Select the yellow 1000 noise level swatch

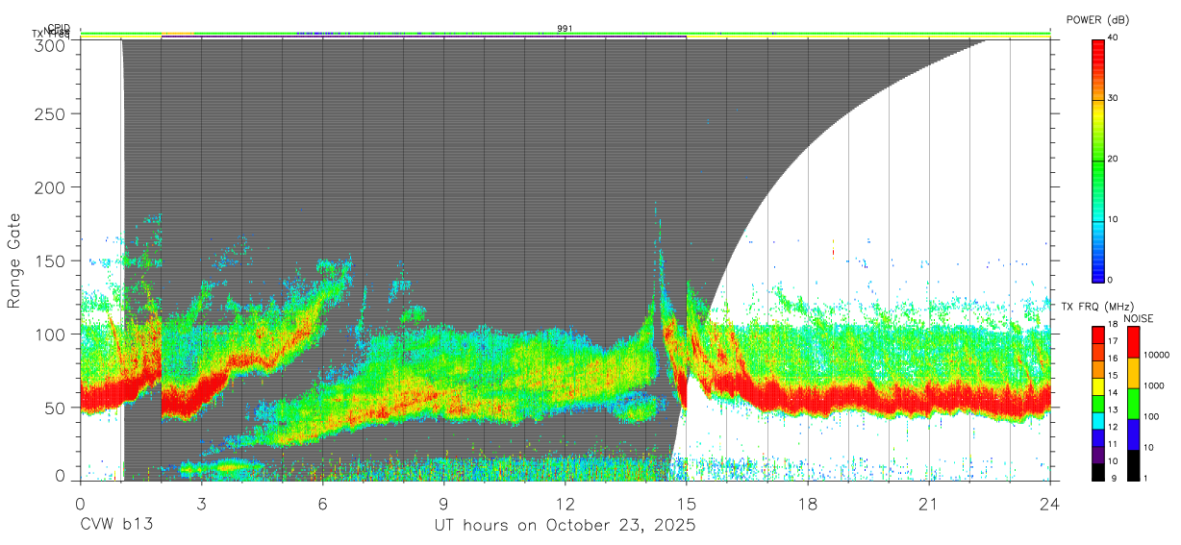click(x=1134, y=373)
